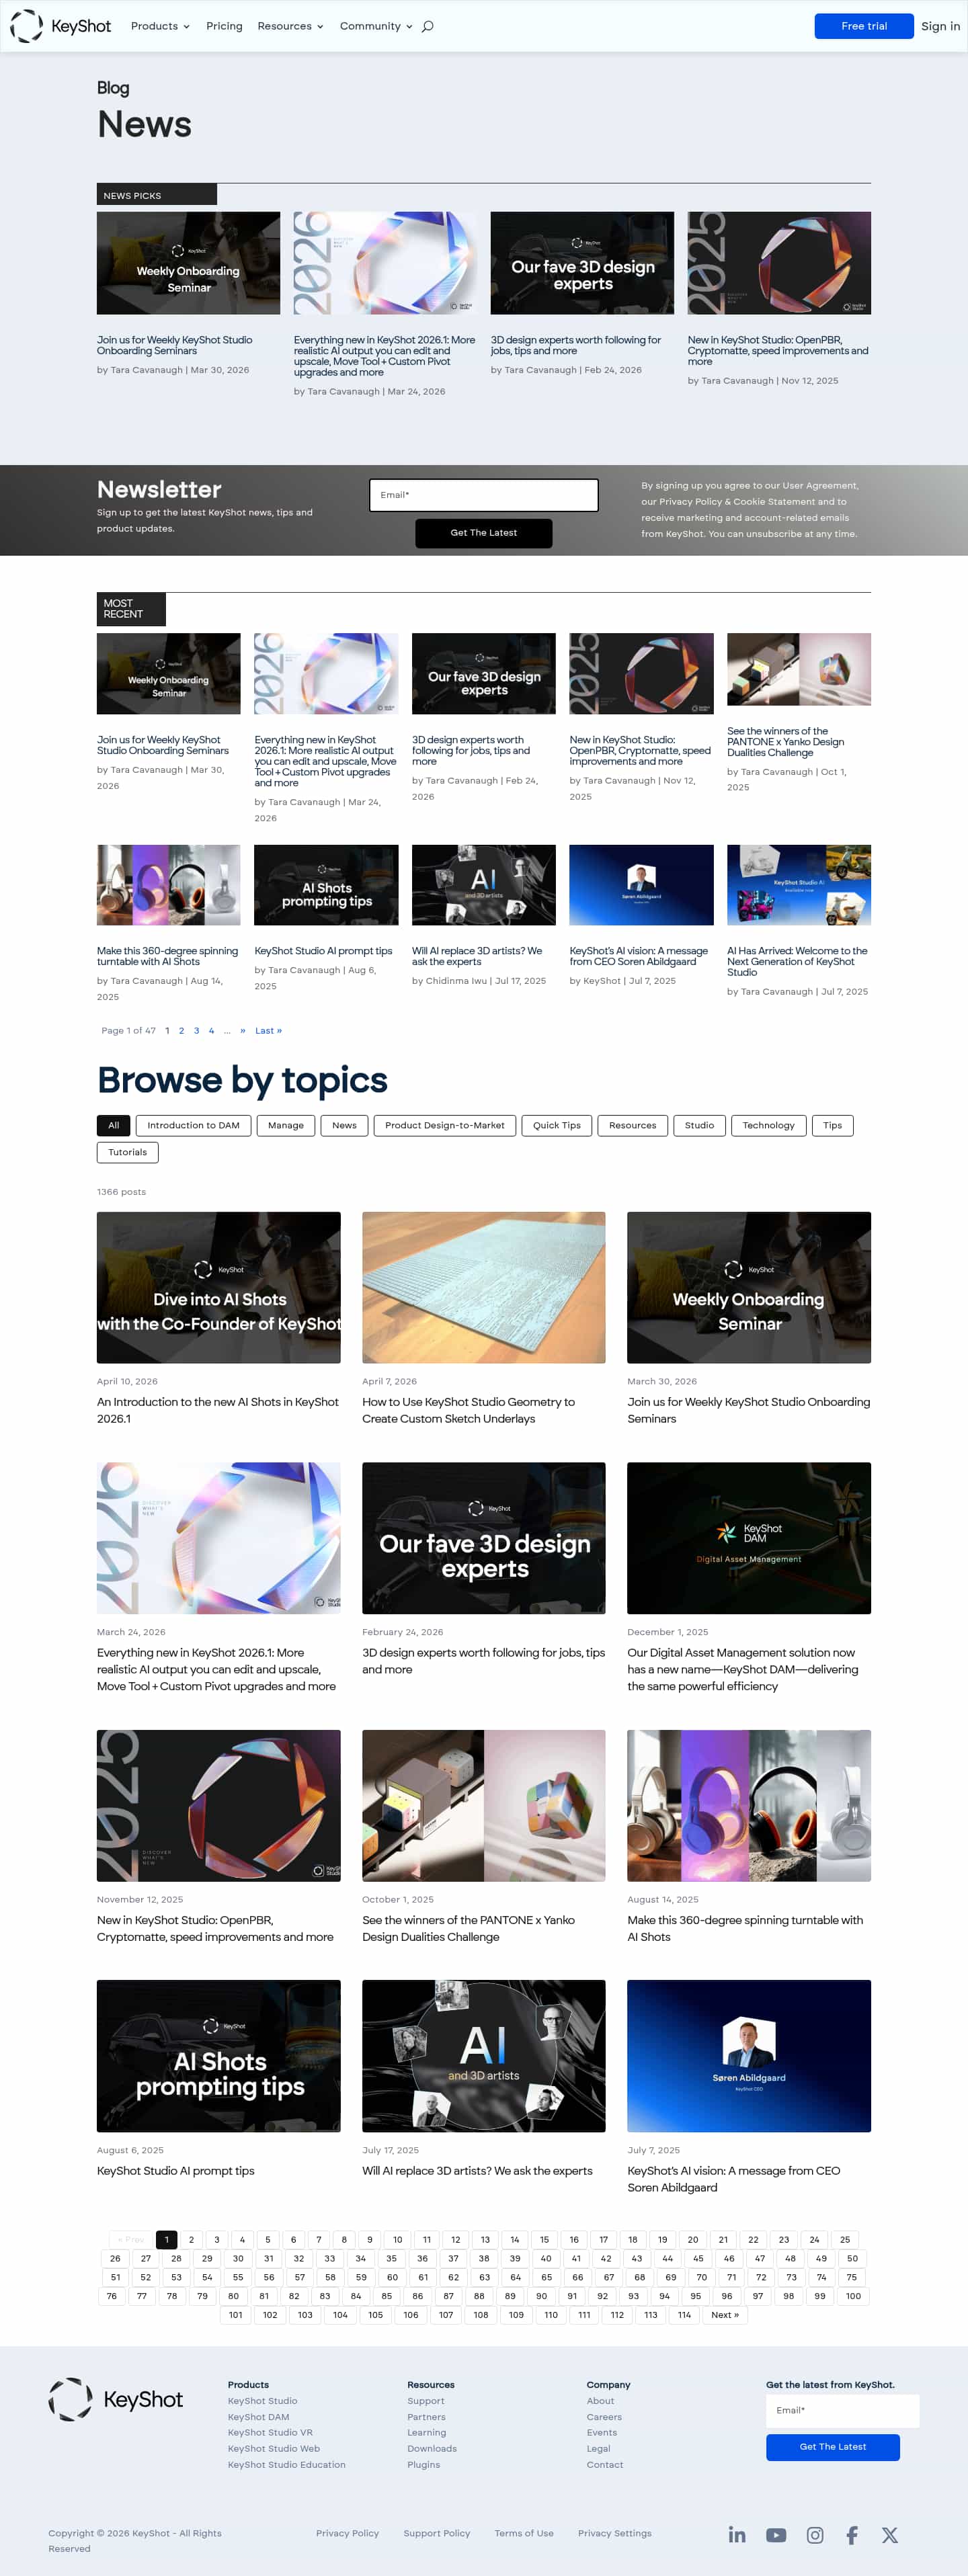Open AI Shots prompting tips large thumbnail
The height and width of the screenshot is (2576, 968).
[218, 2056]
